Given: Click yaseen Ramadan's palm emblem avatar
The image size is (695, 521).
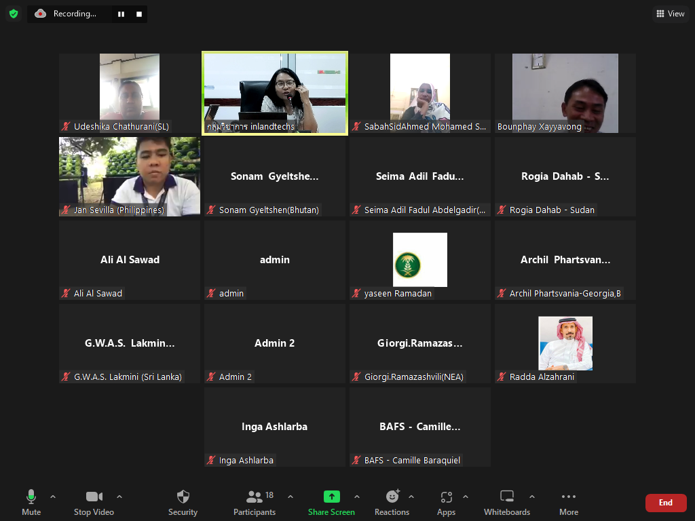Looking at the screenshot, I should coord(419,260).
